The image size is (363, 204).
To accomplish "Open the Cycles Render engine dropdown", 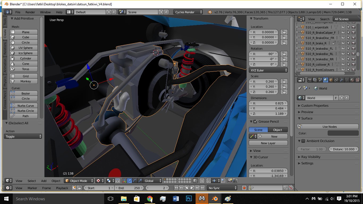I will pos(188,12).
